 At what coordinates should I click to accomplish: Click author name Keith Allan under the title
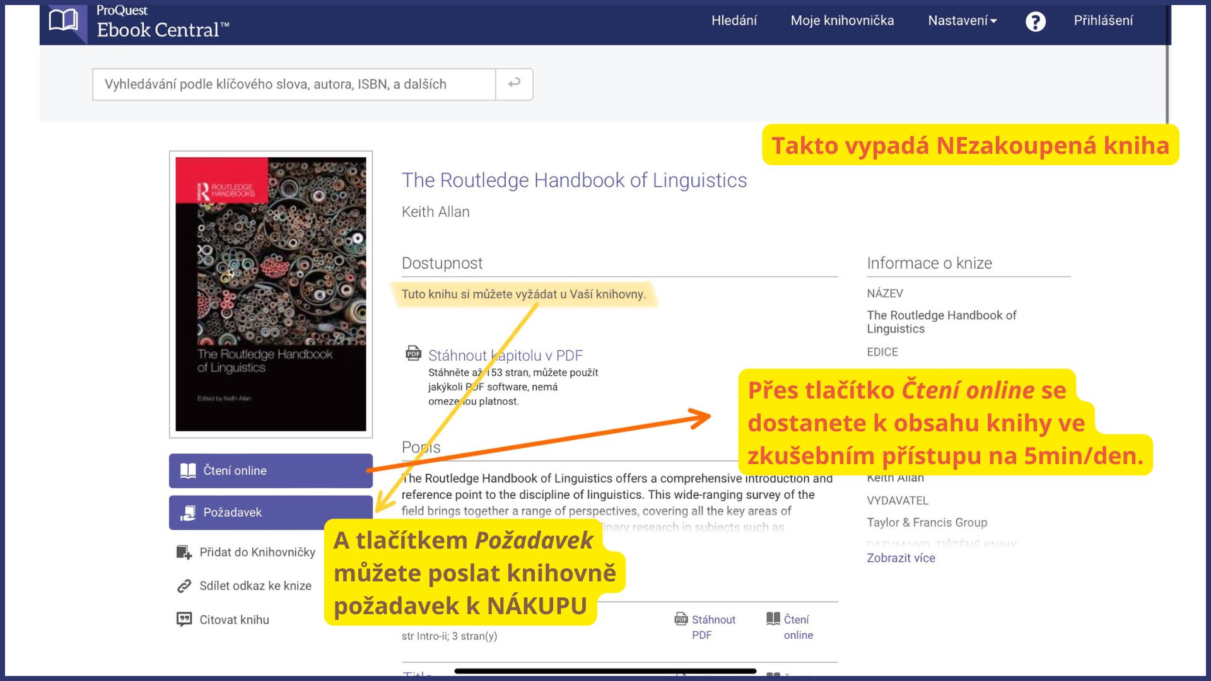pyautogui.click(x=436, y=212)
